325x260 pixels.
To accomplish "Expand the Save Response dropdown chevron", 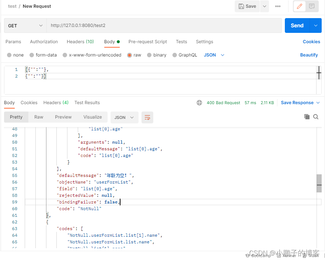I will point(318,103).
